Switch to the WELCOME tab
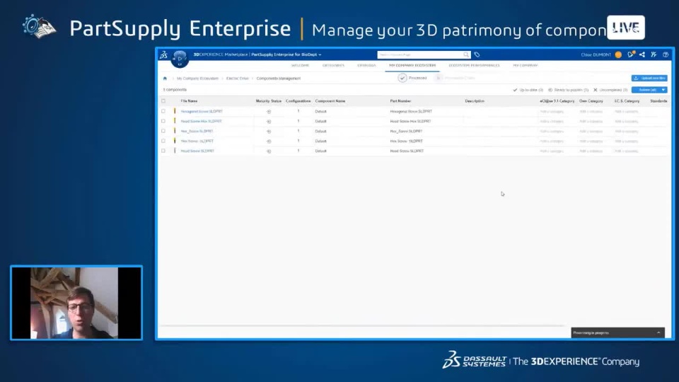Screen dimensions: 679x382 pos(300,65)
